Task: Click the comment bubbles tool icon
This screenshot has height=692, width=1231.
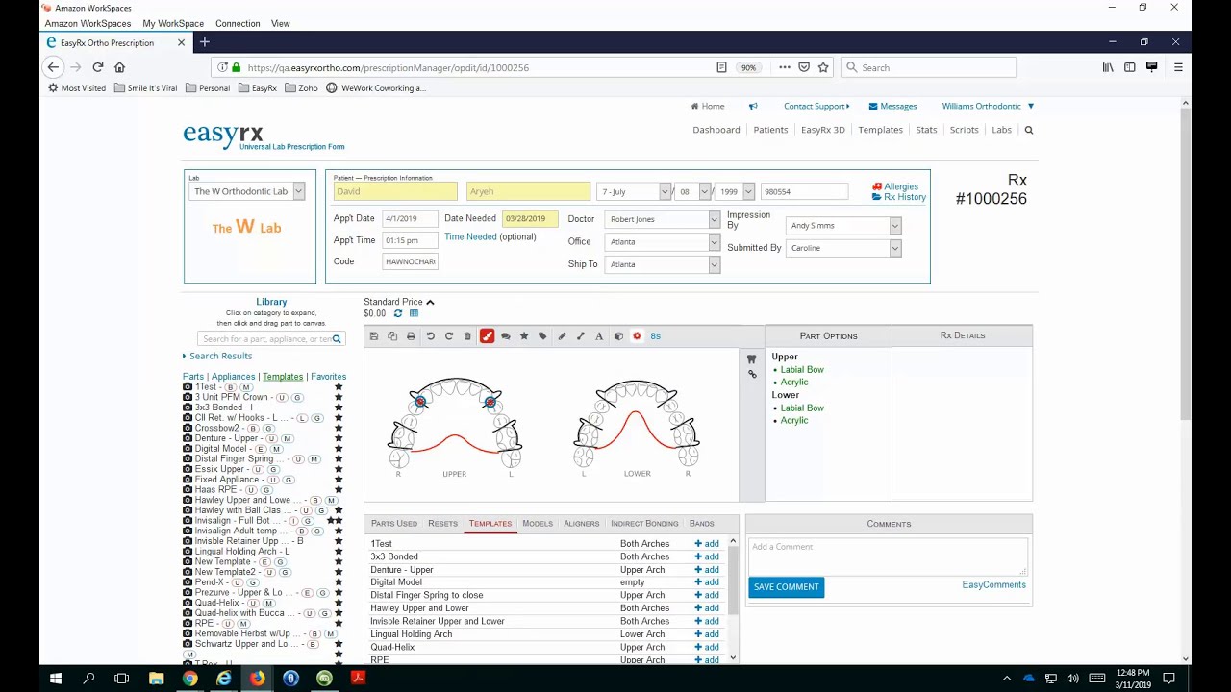Action: click(505, 336)
